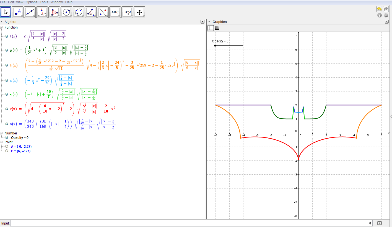Select the Angle measurement tool
392x227 pixels.
pos(90,12)
